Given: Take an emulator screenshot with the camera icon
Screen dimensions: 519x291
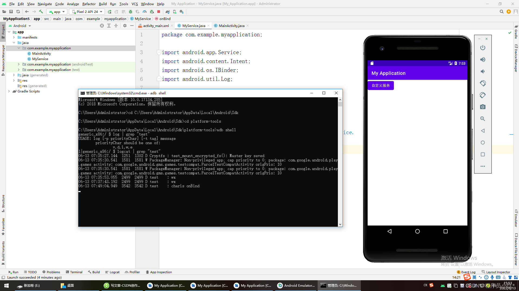Looking at the screenshot, I should [483, 107].
